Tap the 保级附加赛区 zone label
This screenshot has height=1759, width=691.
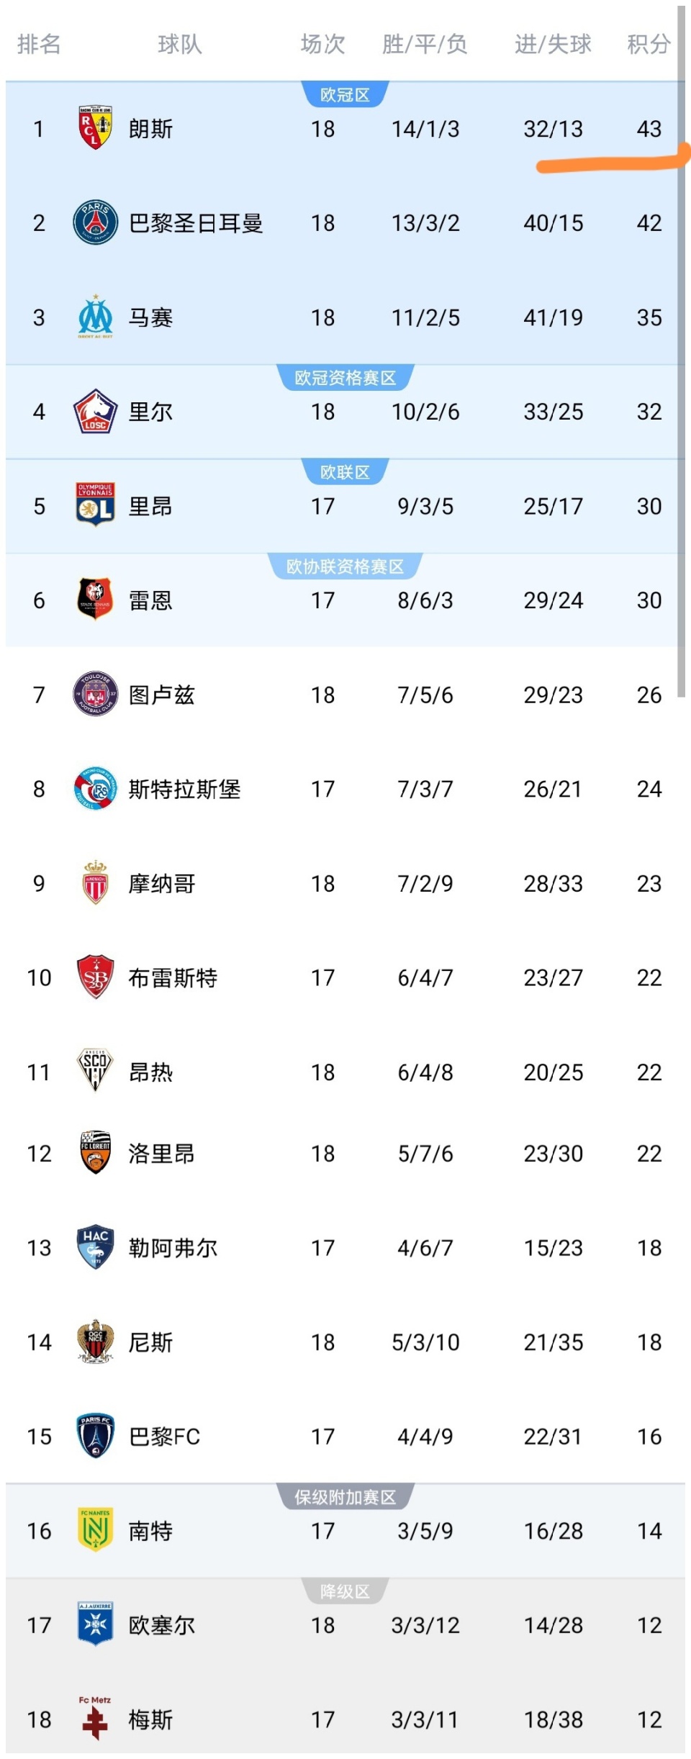pos(345,1497)
